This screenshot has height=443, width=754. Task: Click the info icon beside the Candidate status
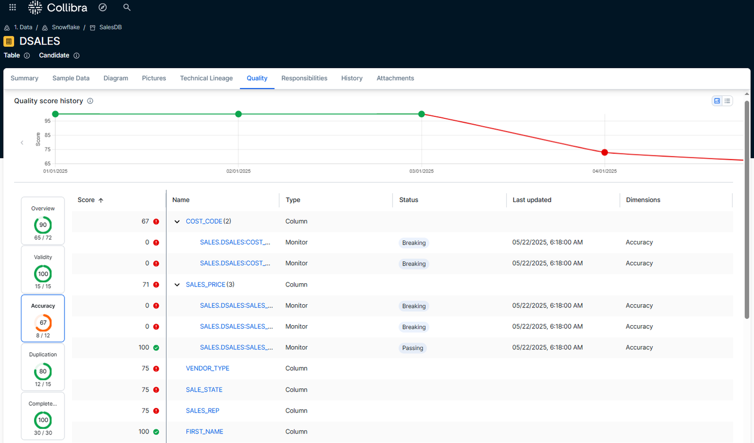click(76, 55)
